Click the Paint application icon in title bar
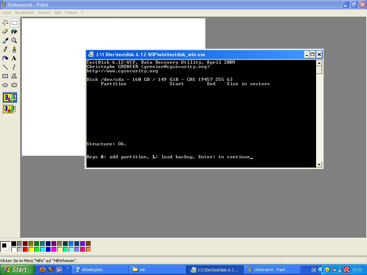The height and width of the screenshot is (275, 367). (4, 4)
